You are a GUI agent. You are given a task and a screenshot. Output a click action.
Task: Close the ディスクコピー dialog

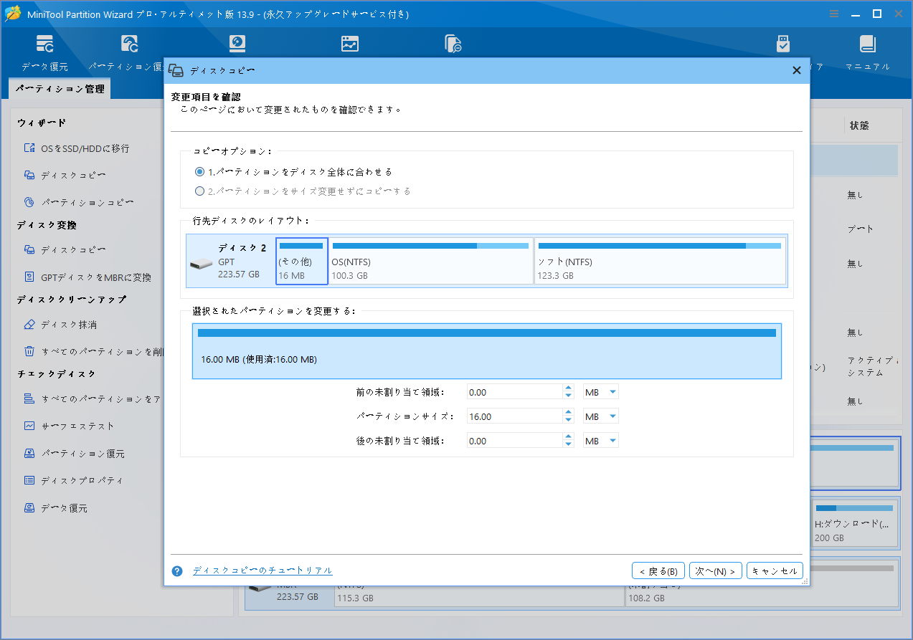(796, 70)
